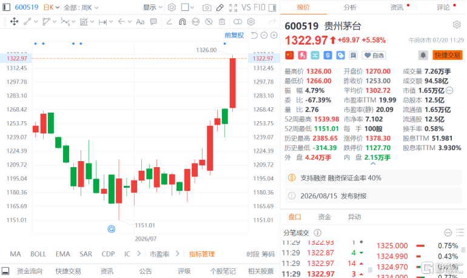This screenshot has width=467, height=278.
Task: Hide all drawings with eye-slash icon
Action: click(x=209, y=21)
